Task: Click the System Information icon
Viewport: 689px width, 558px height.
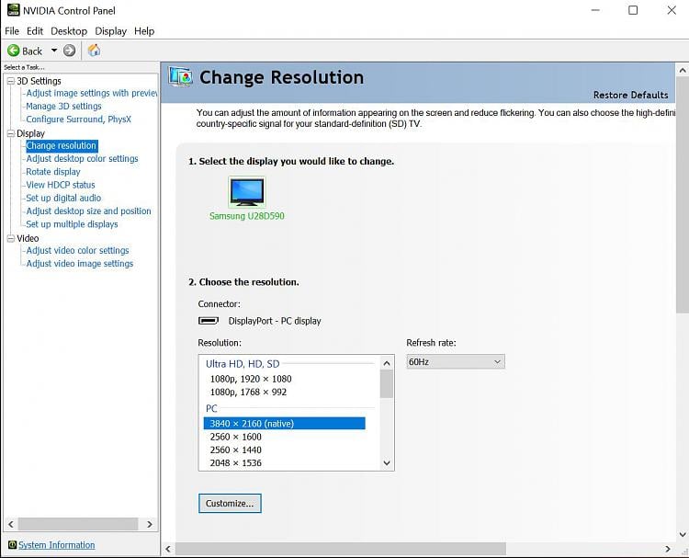Action: 12,545
